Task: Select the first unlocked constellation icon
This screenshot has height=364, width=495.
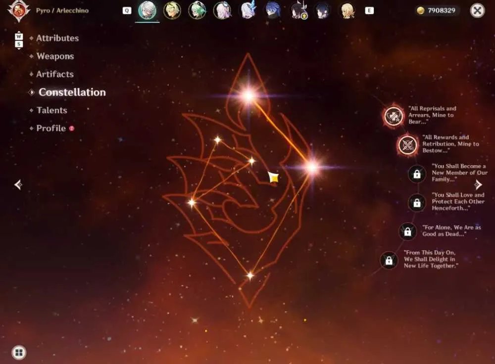Action: pyautogui.click(x=394, y=116)
